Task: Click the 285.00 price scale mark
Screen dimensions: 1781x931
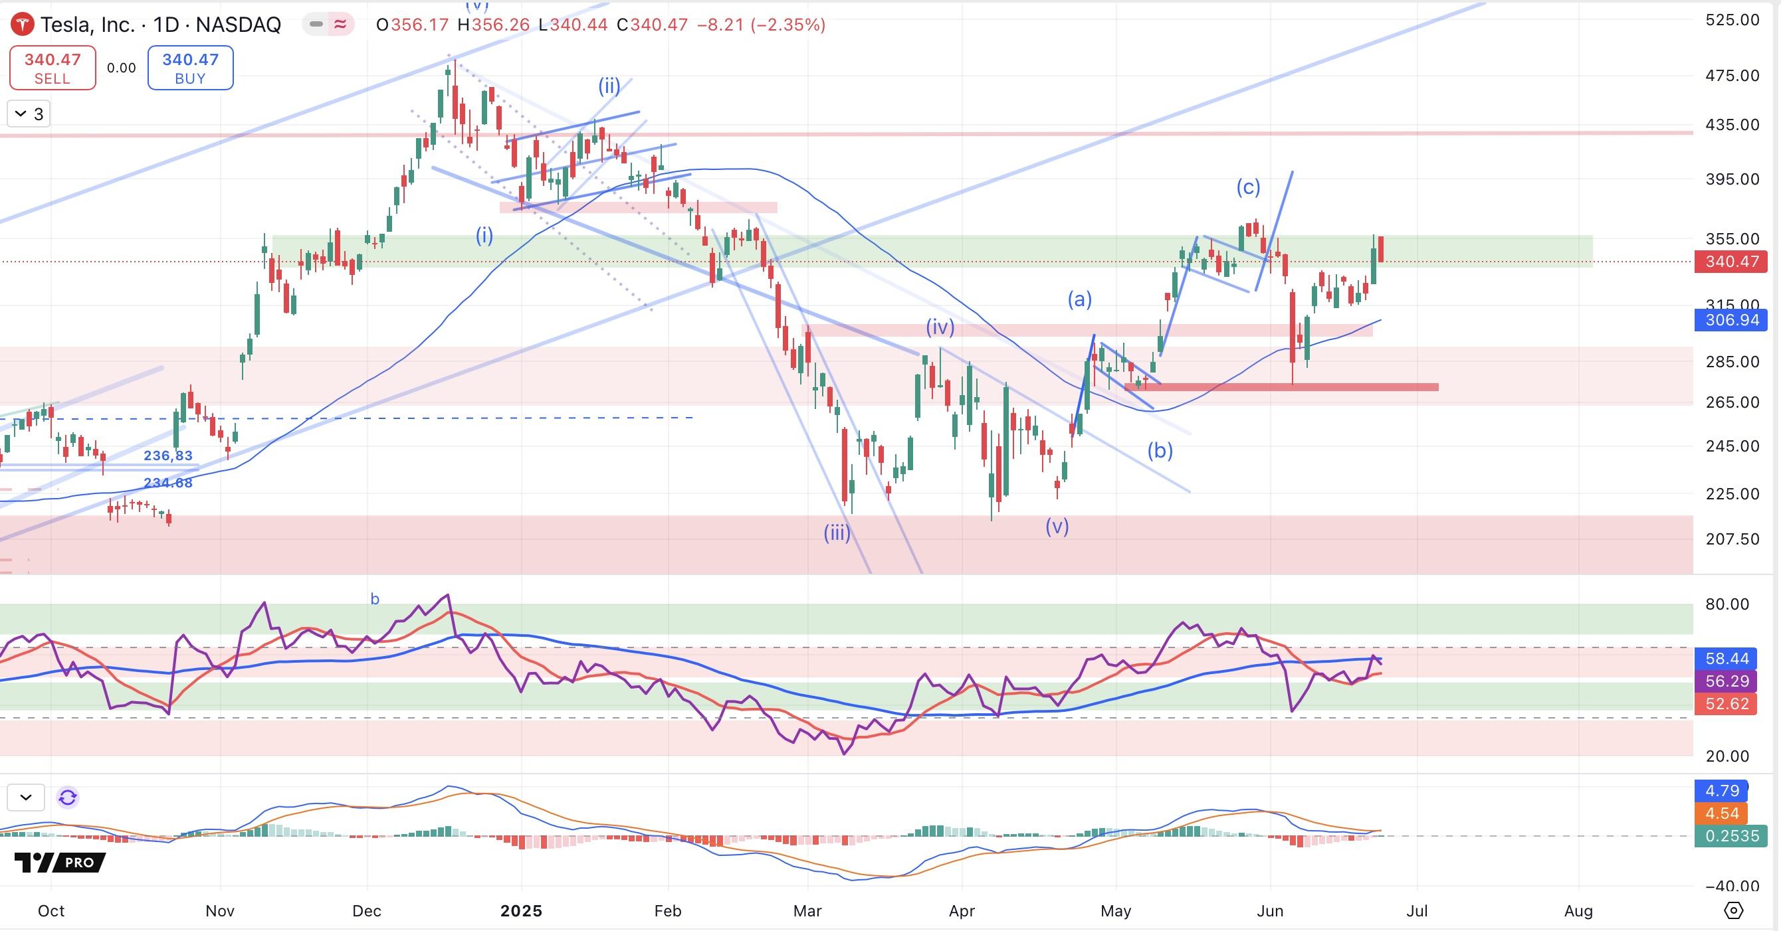Action: (1732, 361)
